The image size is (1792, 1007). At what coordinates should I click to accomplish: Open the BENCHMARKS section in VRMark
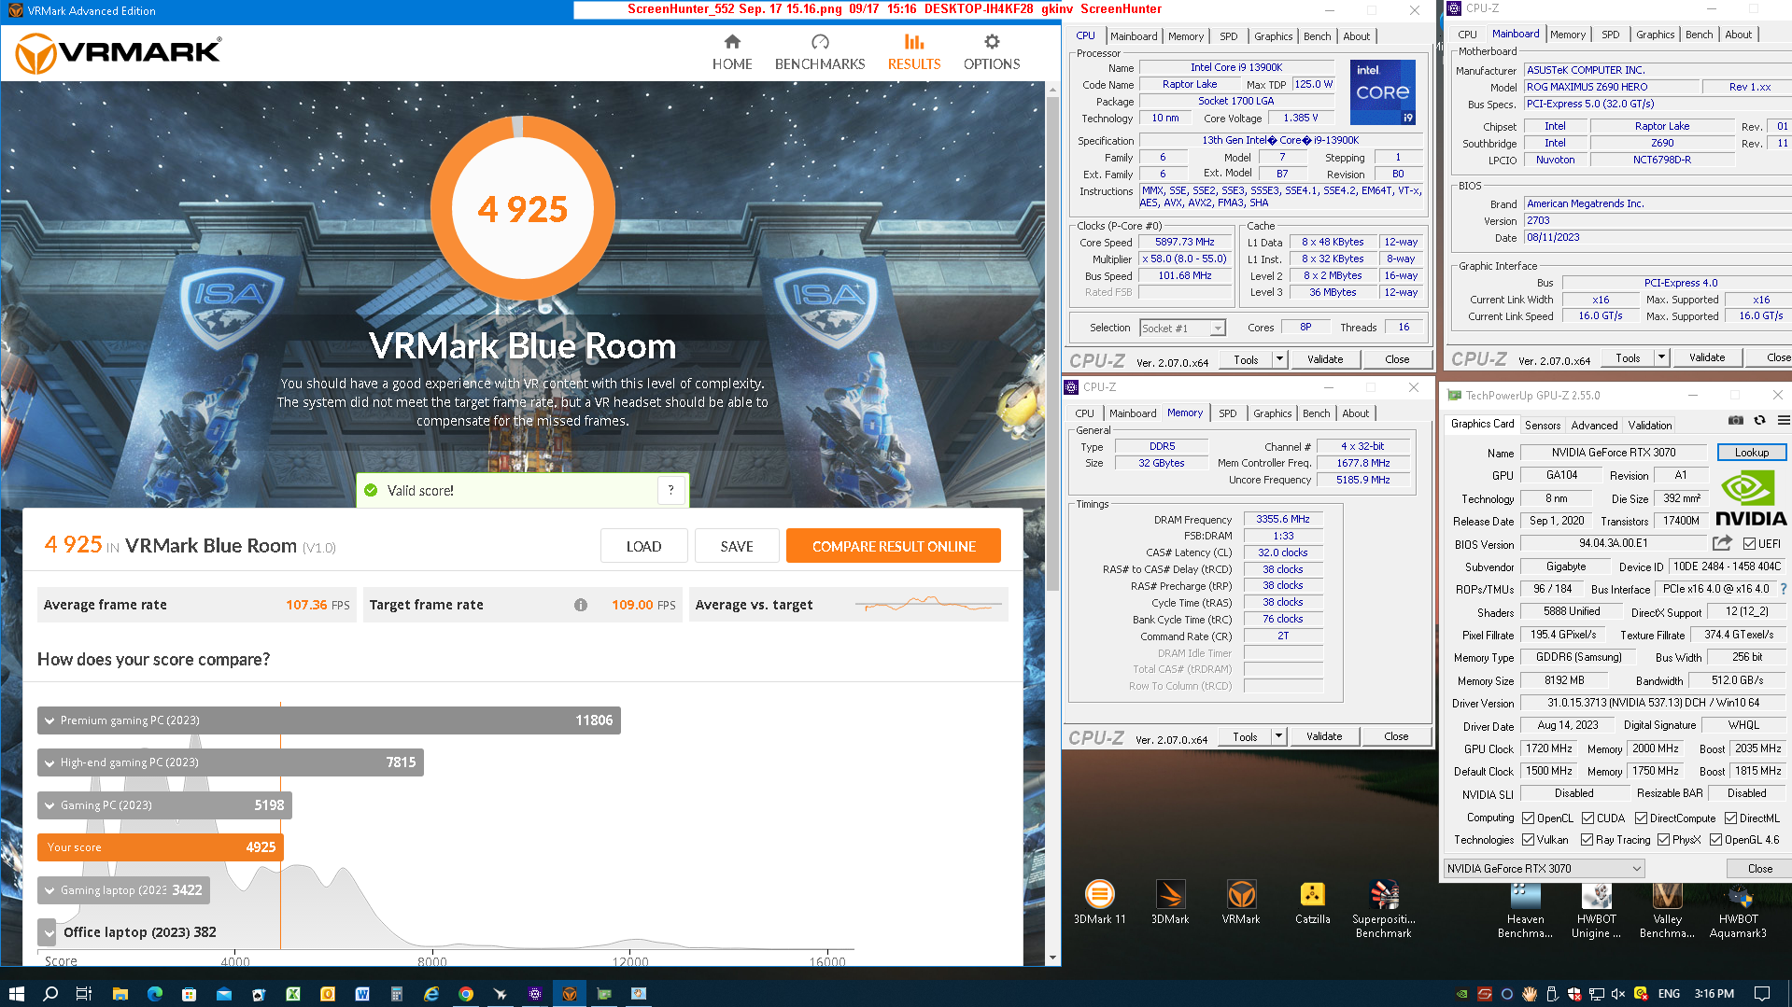[820, 52]
